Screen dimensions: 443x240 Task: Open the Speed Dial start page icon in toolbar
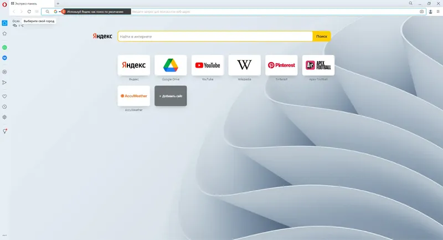[x=37, y=12]
